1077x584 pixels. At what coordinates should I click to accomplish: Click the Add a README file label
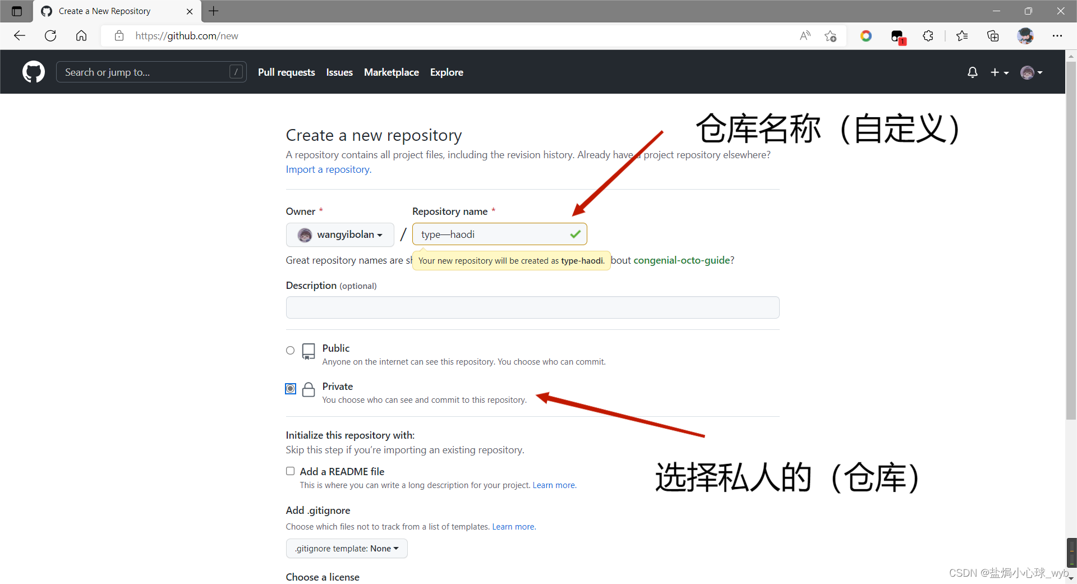tap(342, 472)
